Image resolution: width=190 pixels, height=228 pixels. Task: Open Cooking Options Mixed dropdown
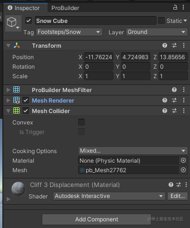click(133, 151)
